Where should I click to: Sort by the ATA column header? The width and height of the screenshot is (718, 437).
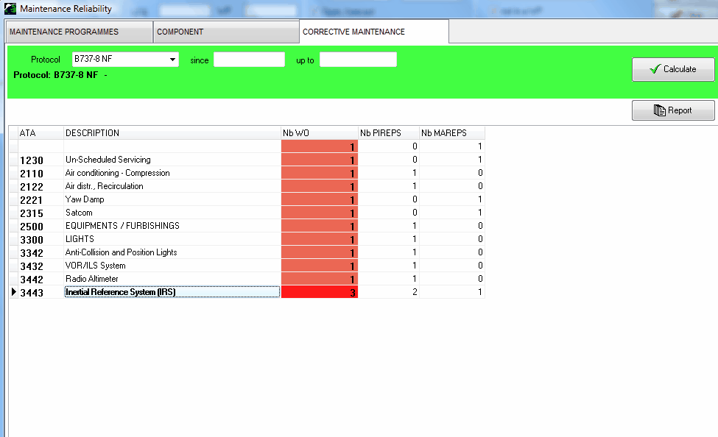41,133
